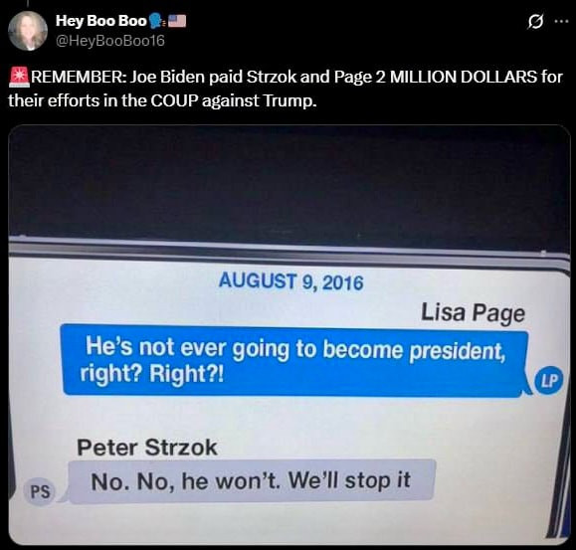Click the Grok explain-post icon
Image resolution: width=576 pixels, height=550 pixels.
535,22
